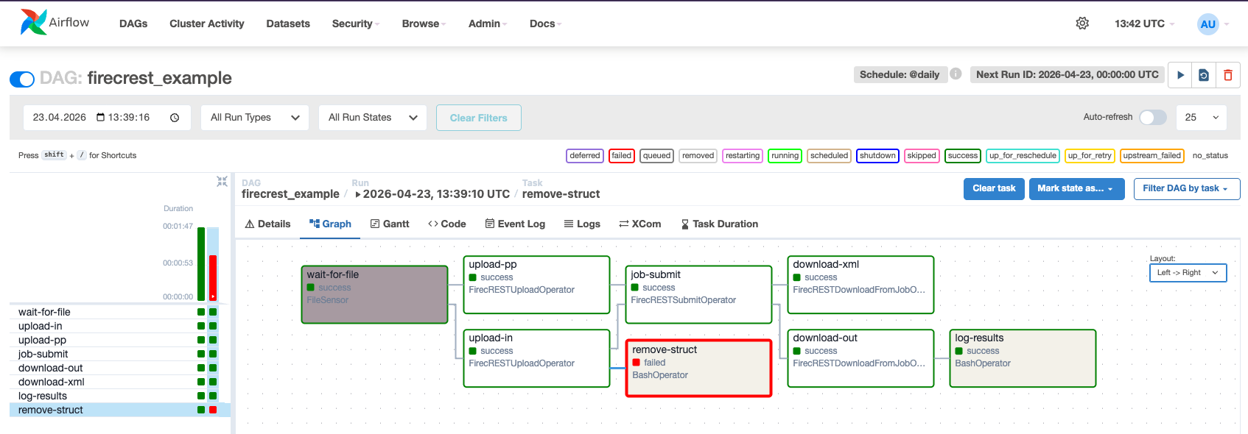The width and height of the screenshot is (1248, 434).
Task: Click the Clear Filters button
Action: (479, 118)
